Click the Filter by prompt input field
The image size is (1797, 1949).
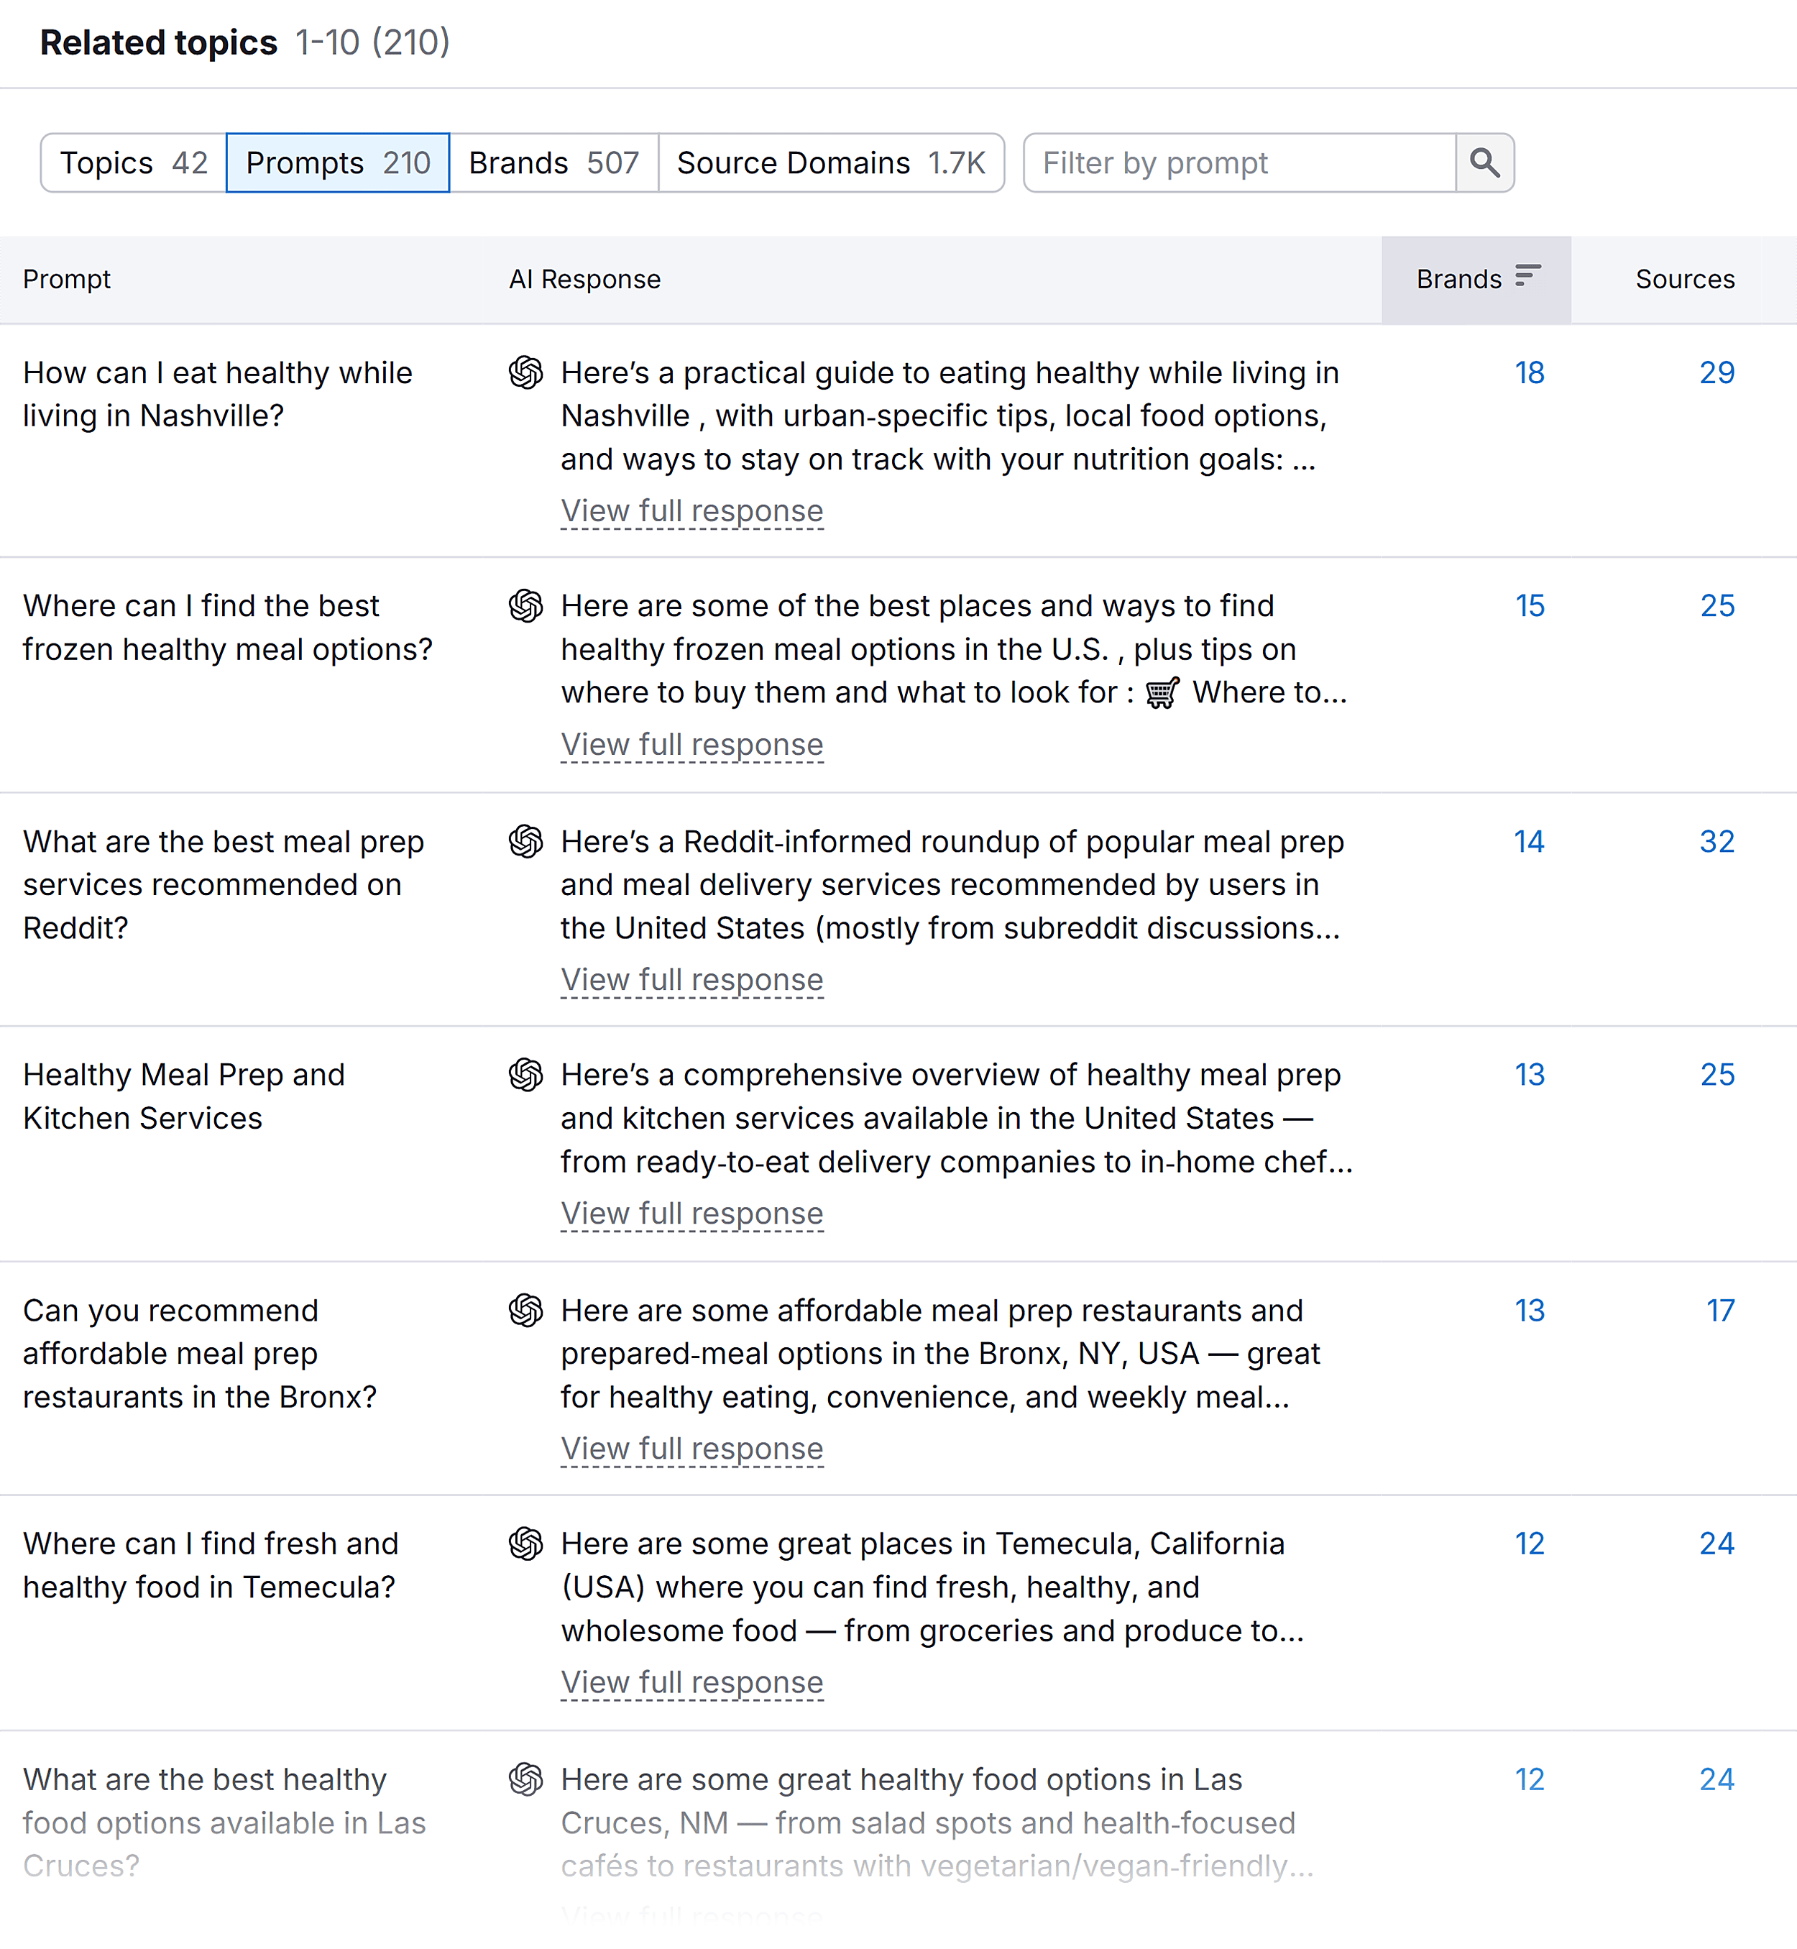click(x=1235, y=162)
